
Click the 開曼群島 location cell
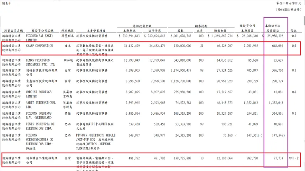[68, 36]
